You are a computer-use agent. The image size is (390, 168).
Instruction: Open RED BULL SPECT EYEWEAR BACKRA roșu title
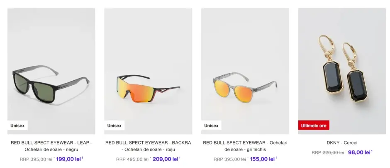tap(148, 146)
